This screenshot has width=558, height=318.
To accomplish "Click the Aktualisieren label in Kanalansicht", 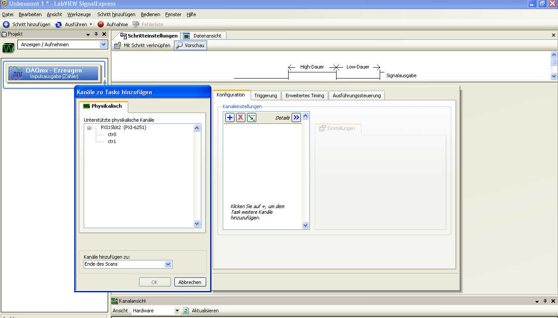I will pos(205,311).
